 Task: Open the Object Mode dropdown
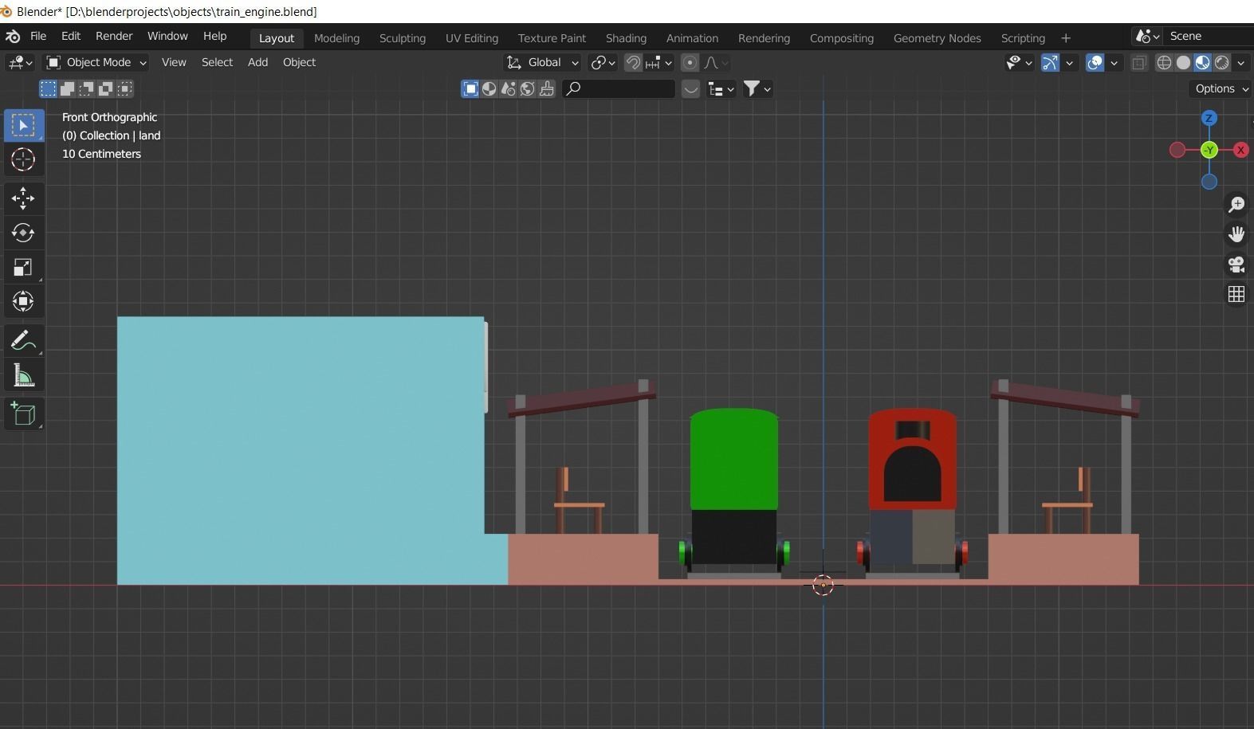coord(96,62)
